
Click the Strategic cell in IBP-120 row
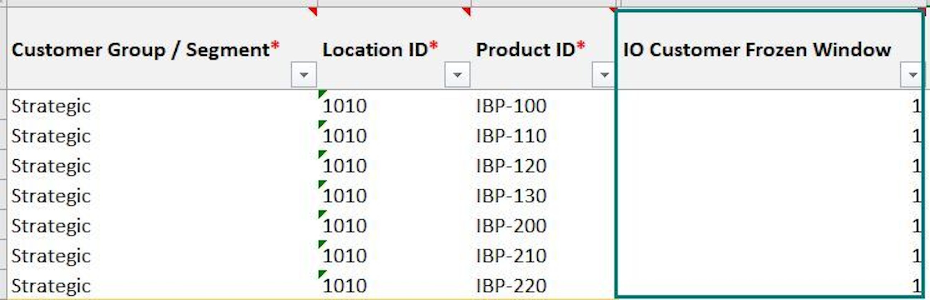[50, 166]
